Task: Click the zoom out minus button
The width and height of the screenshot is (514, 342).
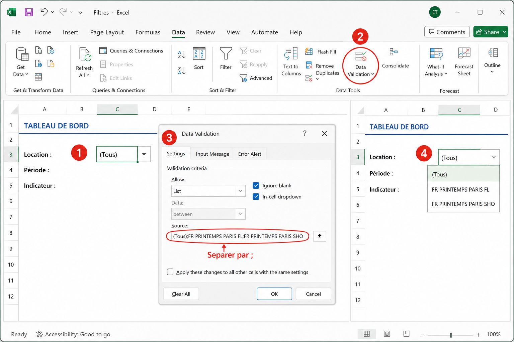Action: click(x=423, y=335)
